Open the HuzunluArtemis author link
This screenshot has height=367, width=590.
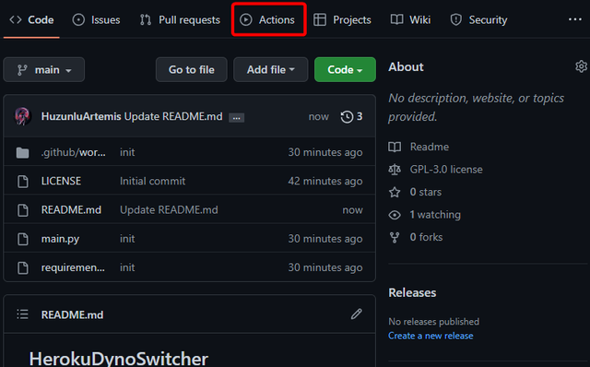coord(81,116)
